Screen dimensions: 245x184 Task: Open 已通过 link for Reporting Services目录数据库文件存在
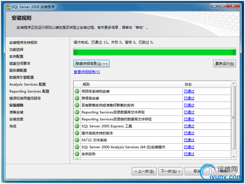(x=189, y=112)
